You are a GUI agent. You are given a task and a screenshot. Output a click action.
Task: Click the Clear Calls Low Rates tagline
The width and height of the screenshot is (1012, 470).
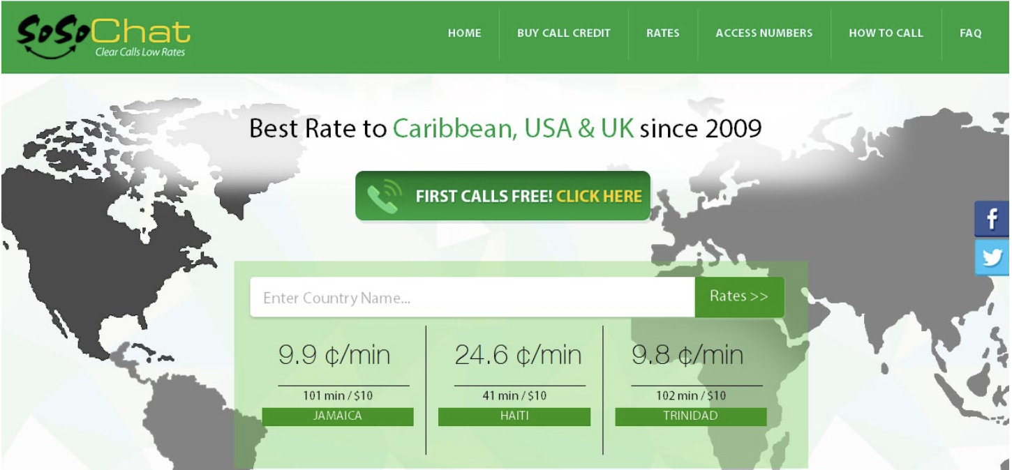pyautogui.click(x=140, y=52)
